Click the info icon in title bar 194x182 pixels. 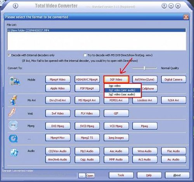coord(16,6)
